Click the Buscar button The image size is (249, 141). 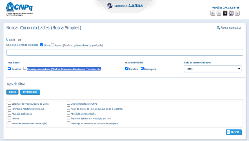(234, 132)
